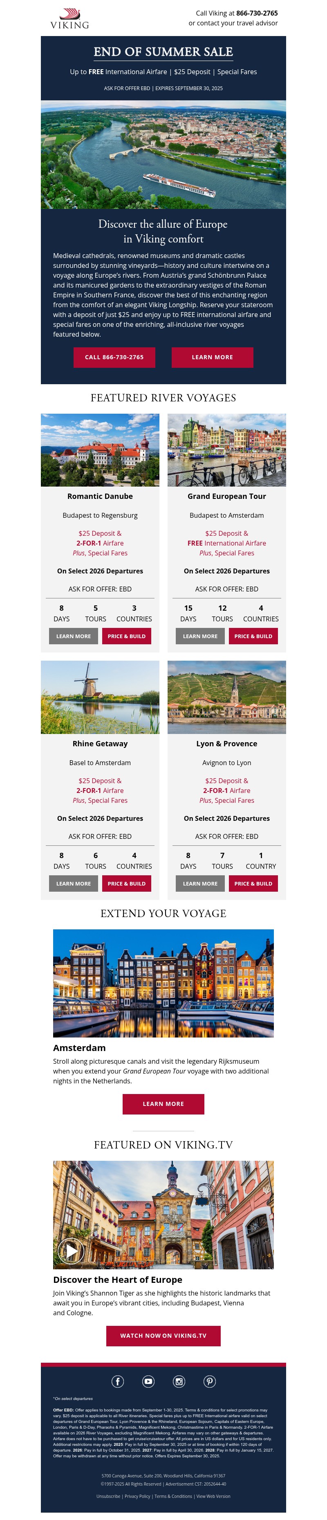Click the Unsubscribe link in the footer
327x1520 pixels.
tap(108, 1496)
